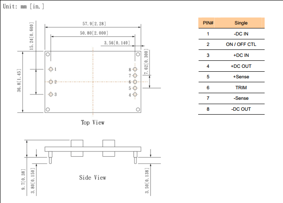283x203 pixels.
Task: Click the "+Sense" table entry
Action: (x=241, y=77)
